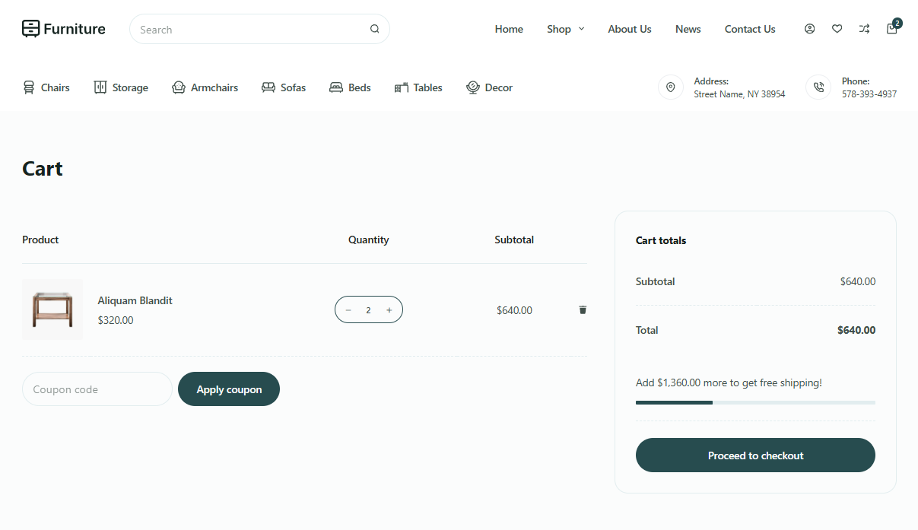
Task: Open the Contact Us page
Action: [x=749, y=29]
